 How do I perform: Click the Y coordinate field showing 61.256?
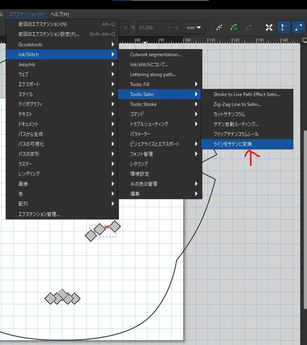(x=152, y=27)
